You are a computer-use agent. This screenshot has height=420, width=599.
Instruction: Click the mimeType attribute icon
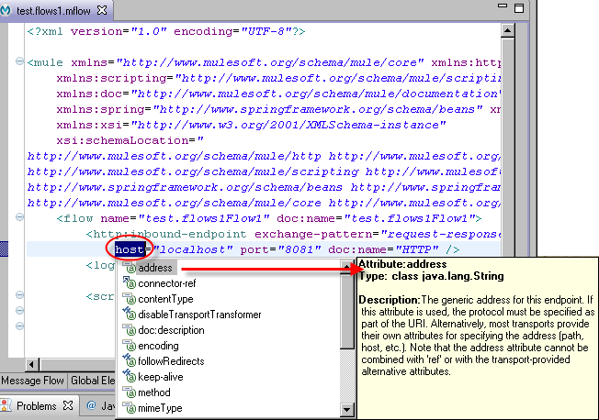(130, 408)
